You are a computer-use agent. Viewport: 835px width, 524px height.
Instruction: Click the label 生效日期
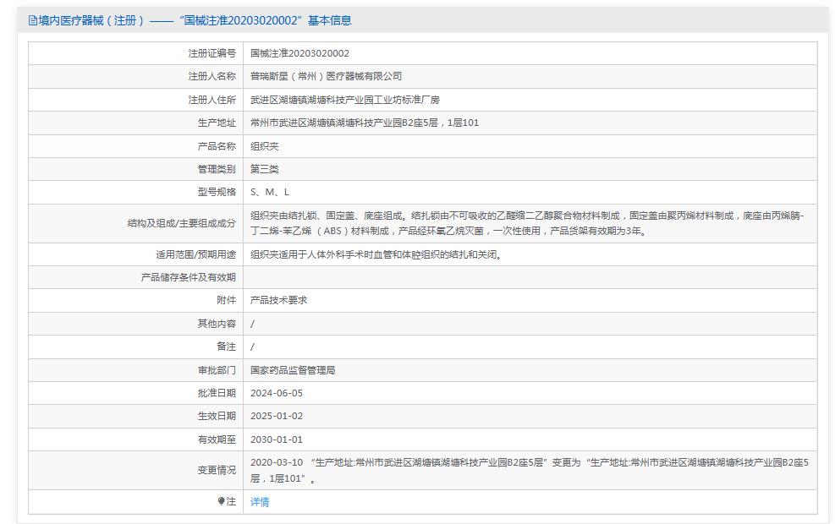[217, 416]
